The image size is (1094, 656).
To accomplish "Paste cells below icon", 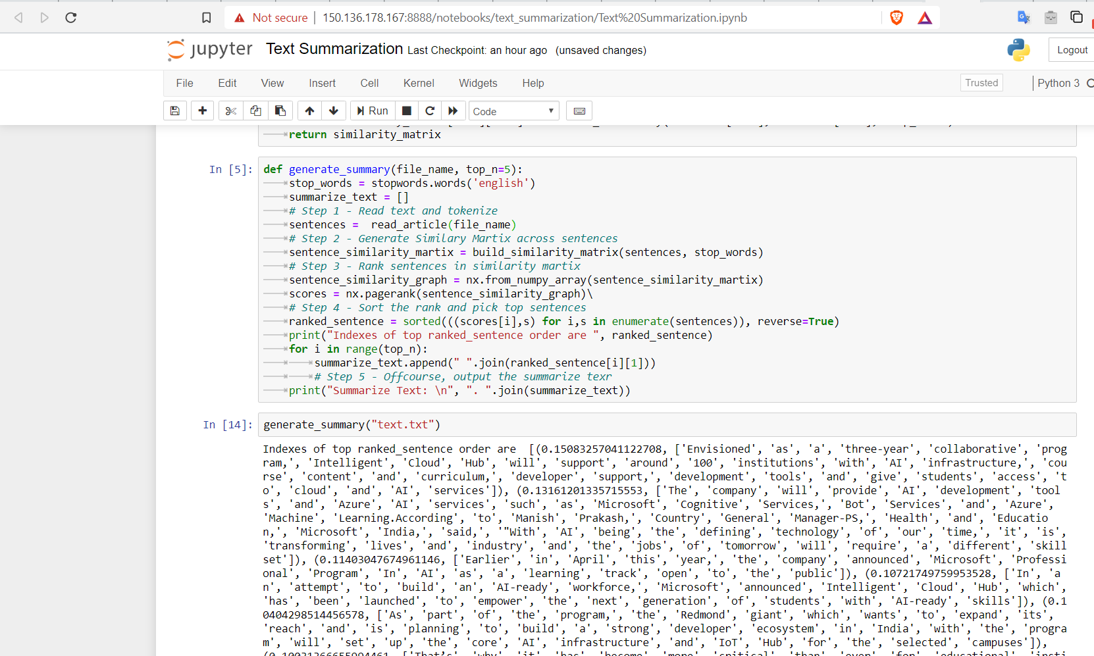I will (x=280, y=111).
